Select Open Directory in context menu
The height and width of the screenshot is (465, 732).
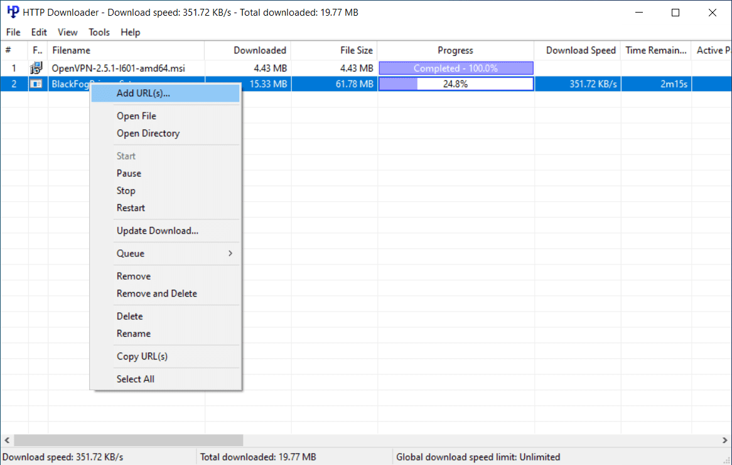click(x=166, y=133)
